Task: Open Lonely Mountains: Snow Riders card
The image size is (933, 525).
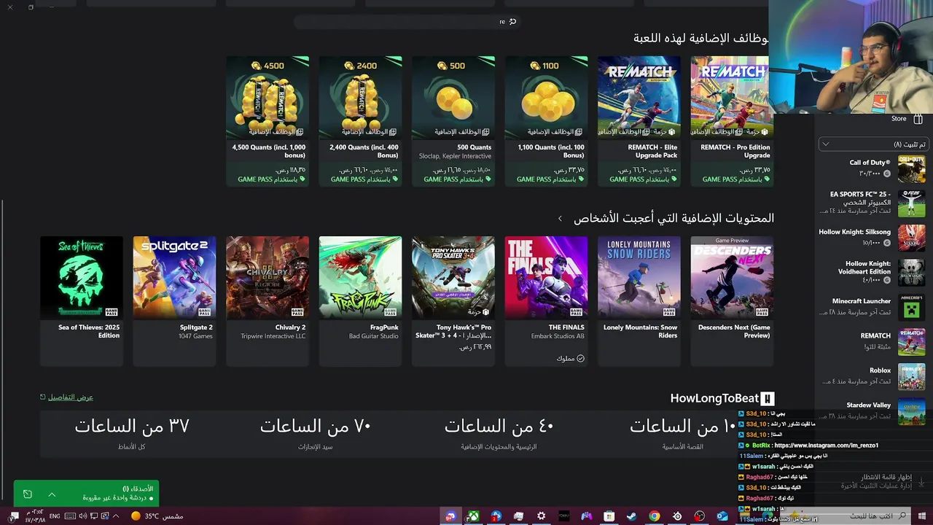Action: tap(639, 300)
